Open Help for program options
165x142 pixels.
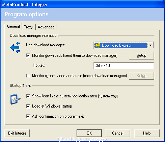pyautogui.click(x=147, y=133)
